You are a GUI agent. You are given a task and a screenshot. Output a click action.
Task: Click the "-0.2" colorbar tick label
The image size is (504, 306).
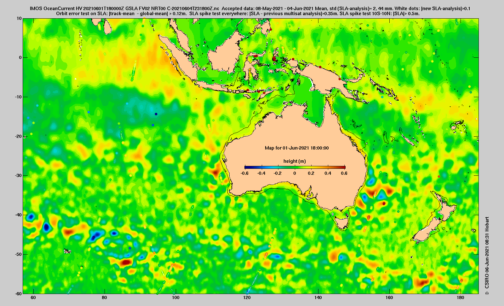(278, 173)
